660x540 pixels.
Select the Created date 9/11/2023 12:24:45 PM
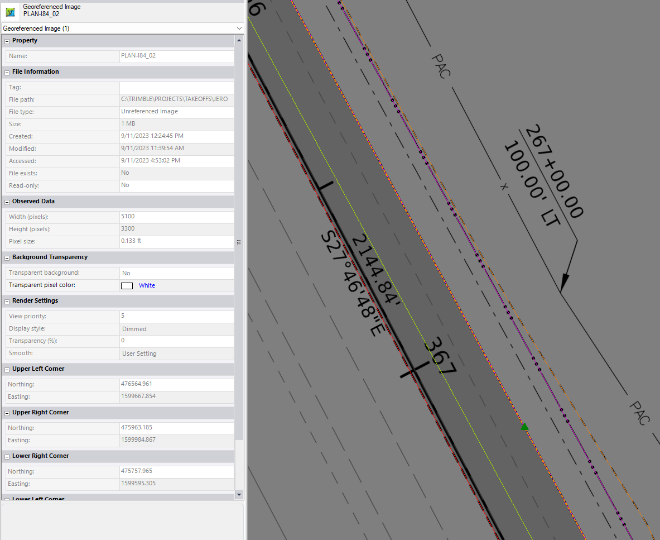coord(177,136)
